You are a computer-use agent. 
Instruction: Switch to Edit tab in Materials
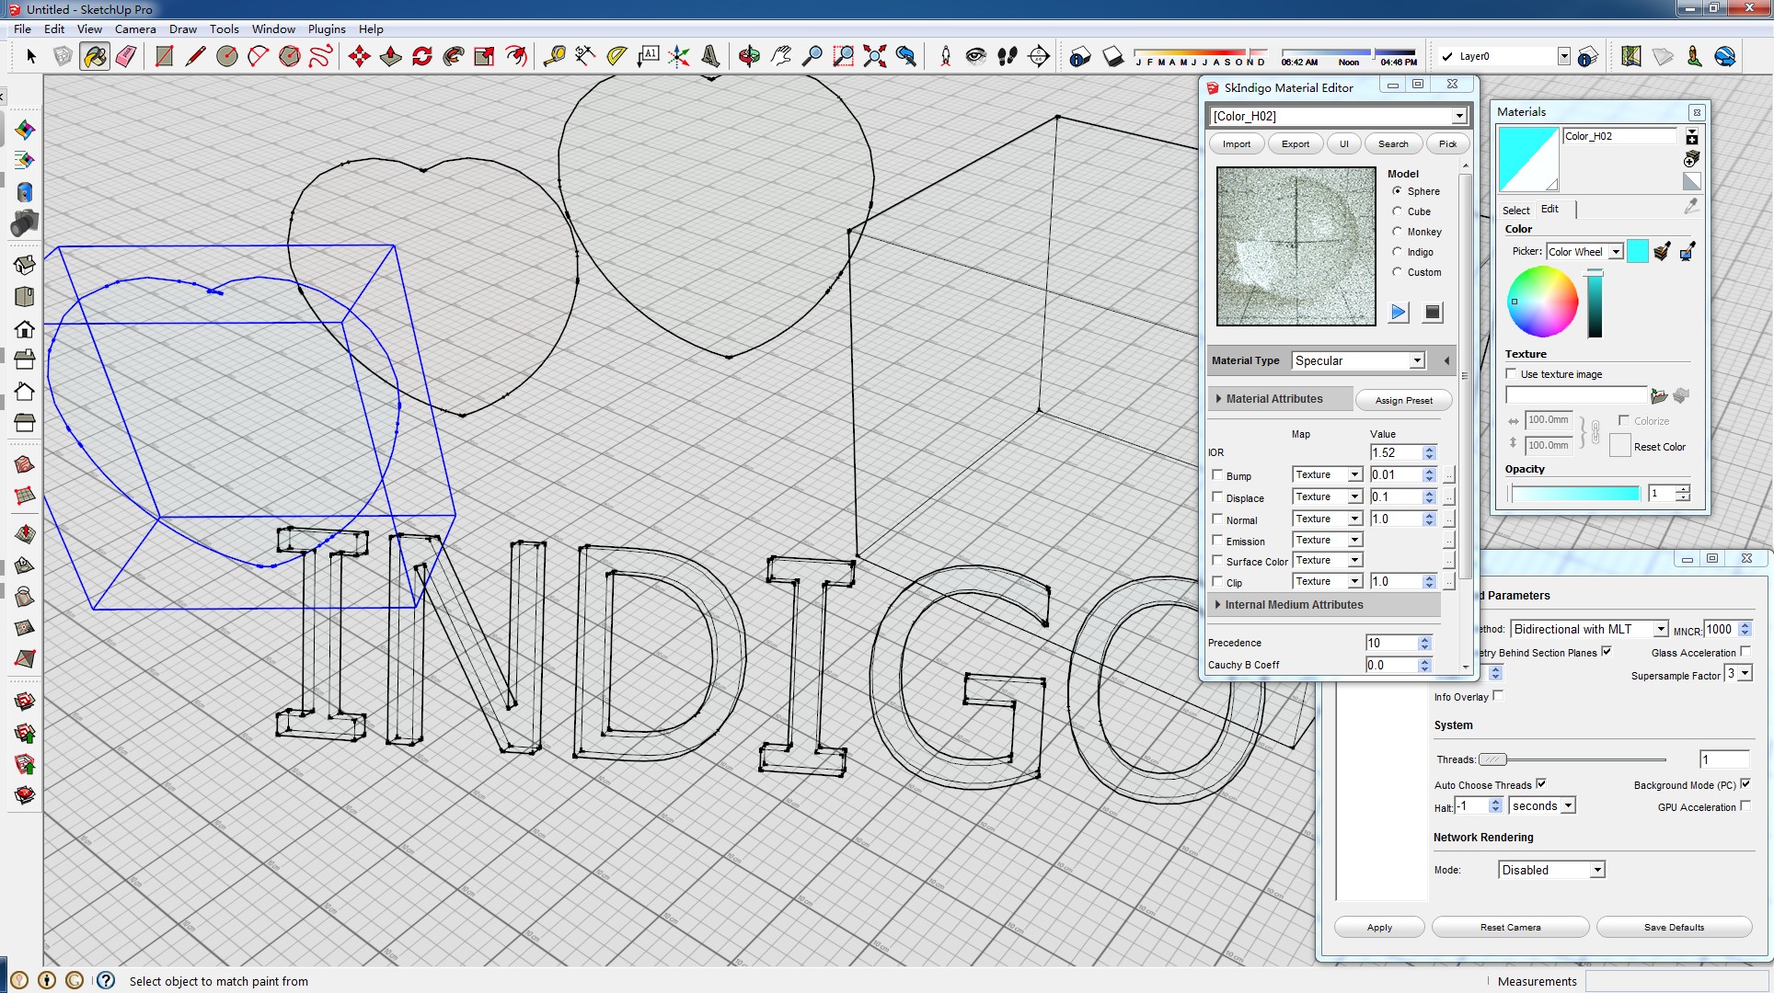click(x=1549, y=209)
